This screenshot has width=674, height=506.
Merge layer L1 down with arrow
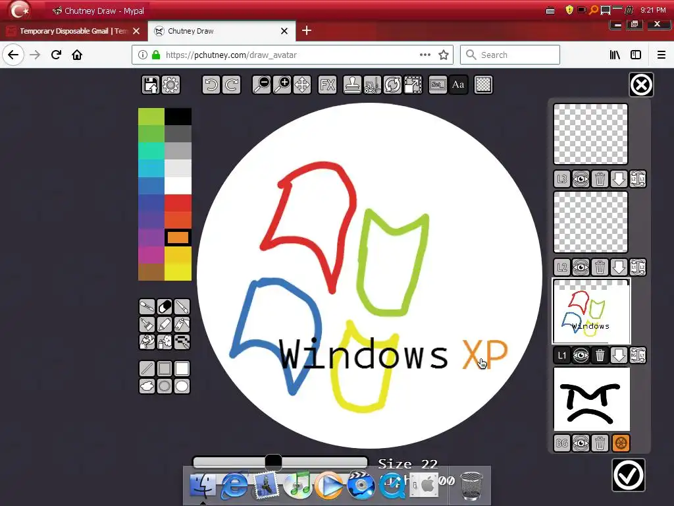(x=619, y=355)
